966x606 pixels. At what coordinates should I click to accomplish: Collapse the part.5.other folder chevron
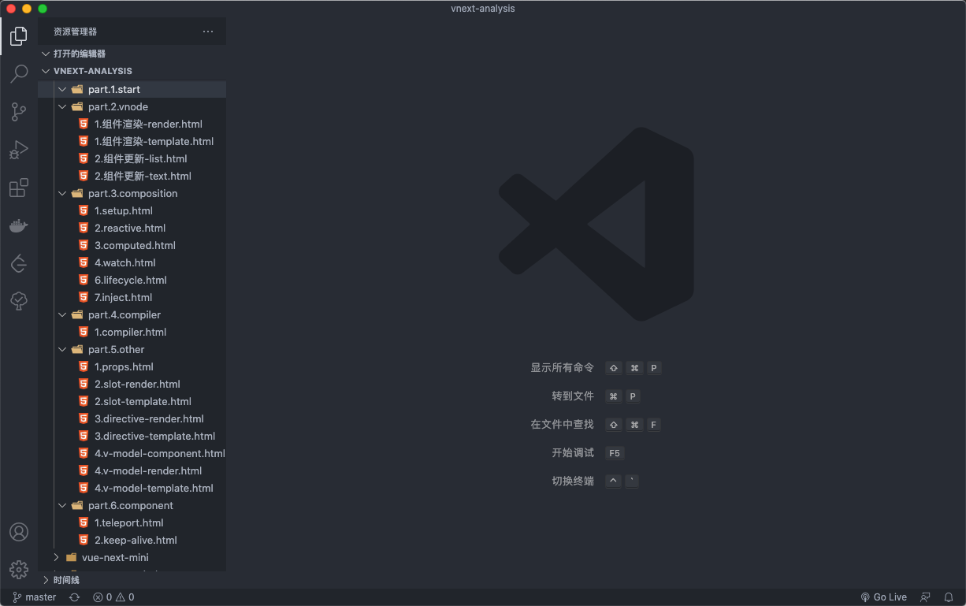pyautogui.click(x=62, y=349)
